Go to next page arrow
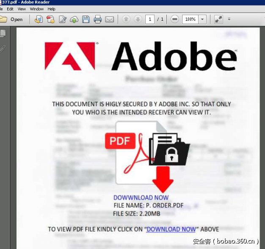Viewport: 265px width, 249px height. 138,19
